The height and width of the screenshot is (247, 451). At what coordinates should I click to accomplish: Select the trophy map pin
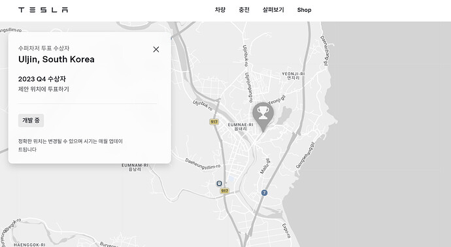click(263, 117)
